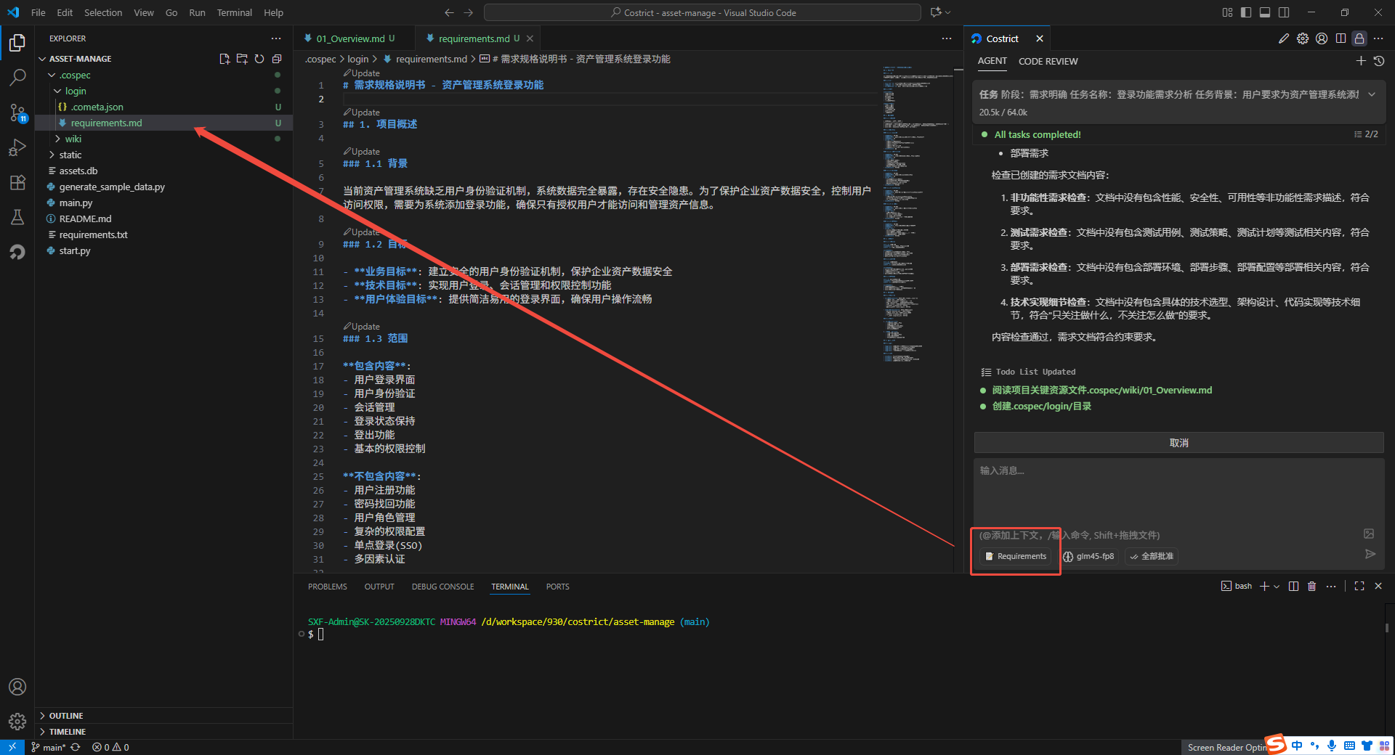The height and width of the screenshot is (755, 1395).
Task: Kill the bash terminal with trash icon
Action: click(1311, 586)
